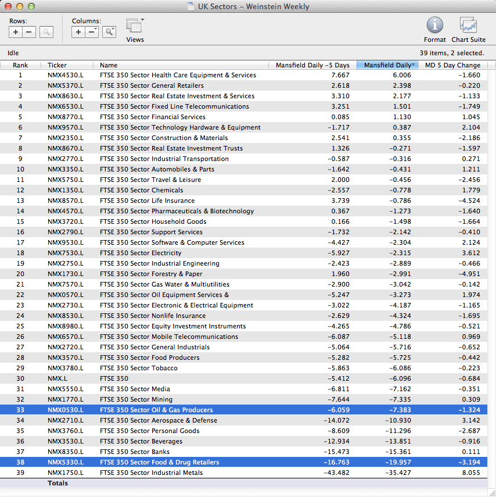
Task: Click the add column plus button
Action: click(x=78, y=32)
